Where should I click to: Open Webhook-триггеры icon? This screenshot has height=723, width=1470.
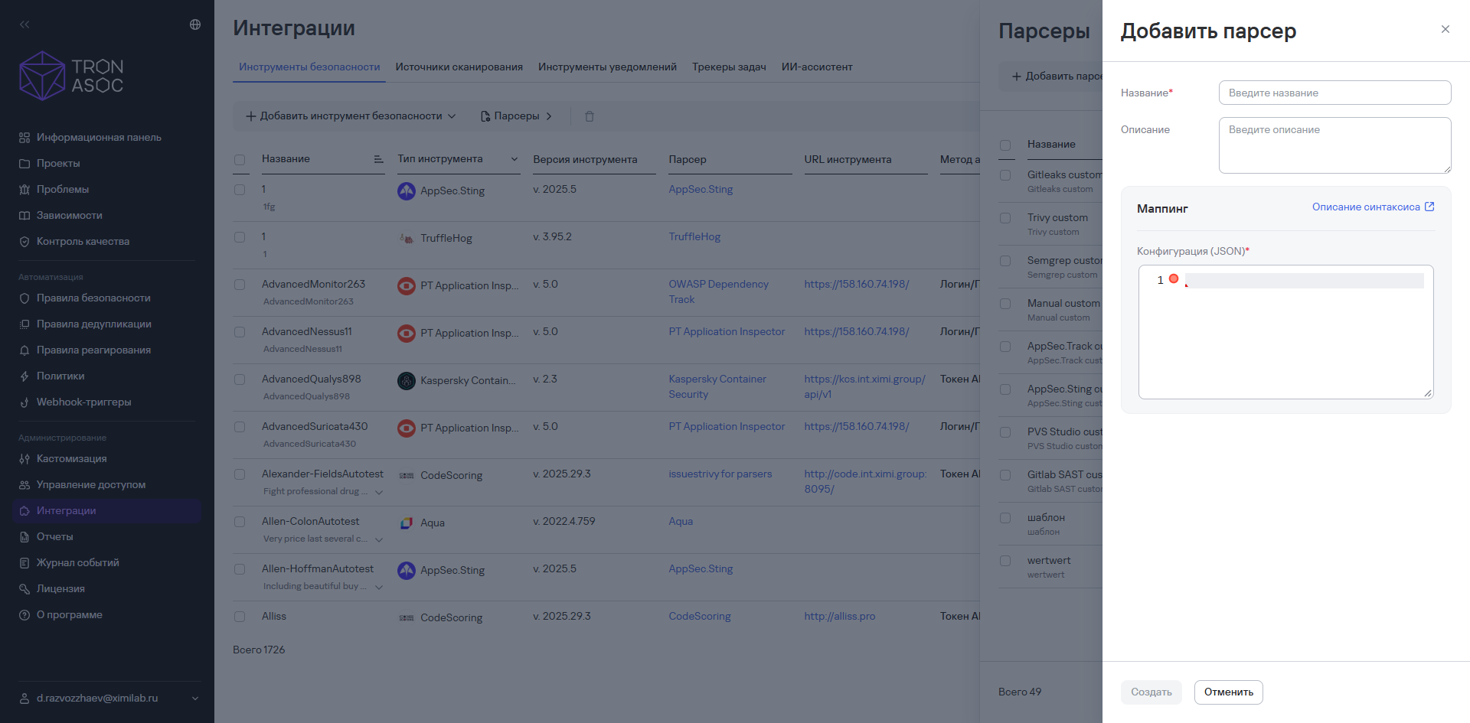24,402
